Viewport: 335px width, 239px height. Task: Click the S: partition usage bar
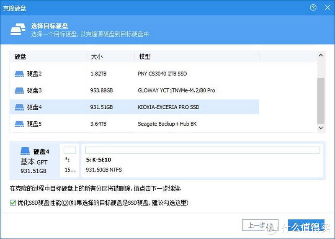tap(203, 150)
